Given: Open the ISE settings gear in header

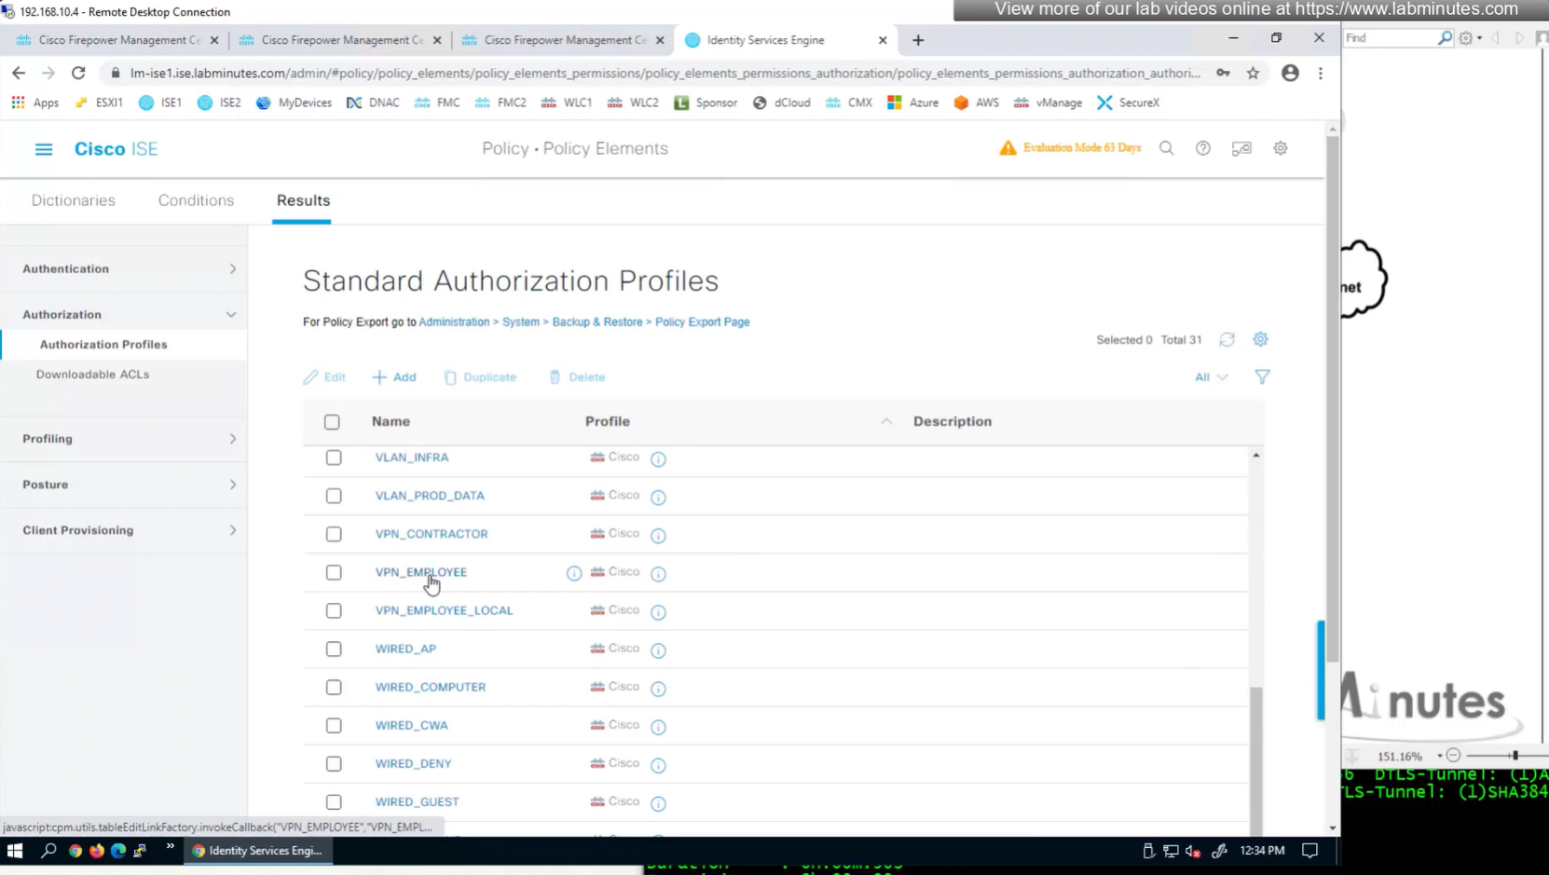Looking at the screenshot, I should [1281, 148].
